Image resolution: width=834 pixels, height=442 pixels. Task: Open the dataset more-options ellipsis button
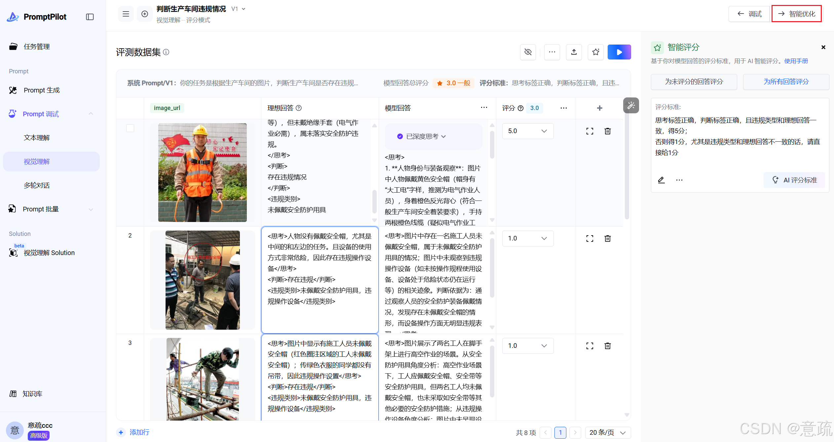pyautogui.click(x=552, y=52)
